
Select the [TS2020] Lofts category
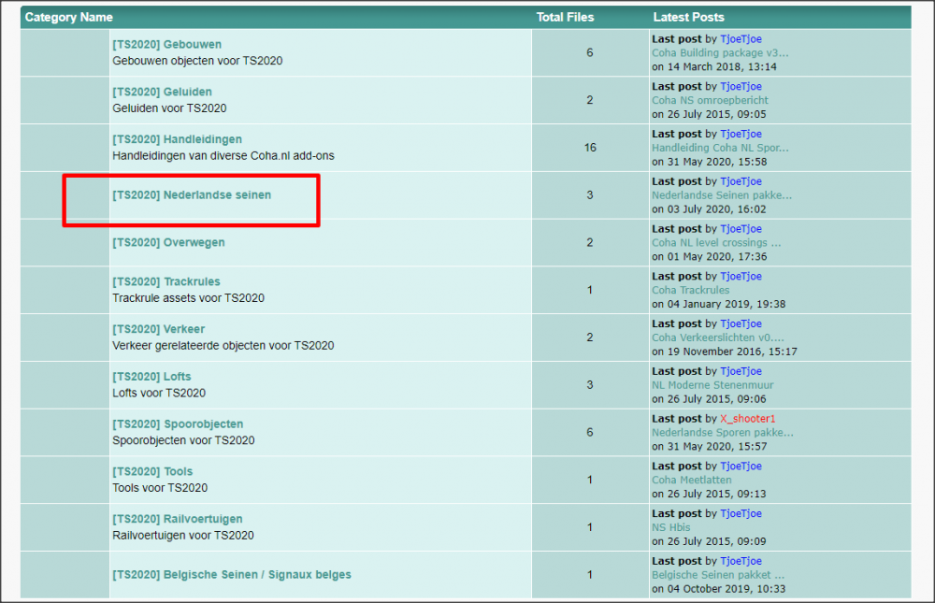pos(151,377)
